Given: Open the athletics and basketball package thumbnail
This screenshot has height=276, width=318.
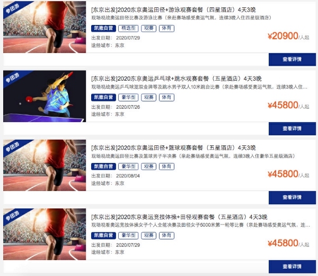Looking at the screenshot, I should (x=45, y=165).
